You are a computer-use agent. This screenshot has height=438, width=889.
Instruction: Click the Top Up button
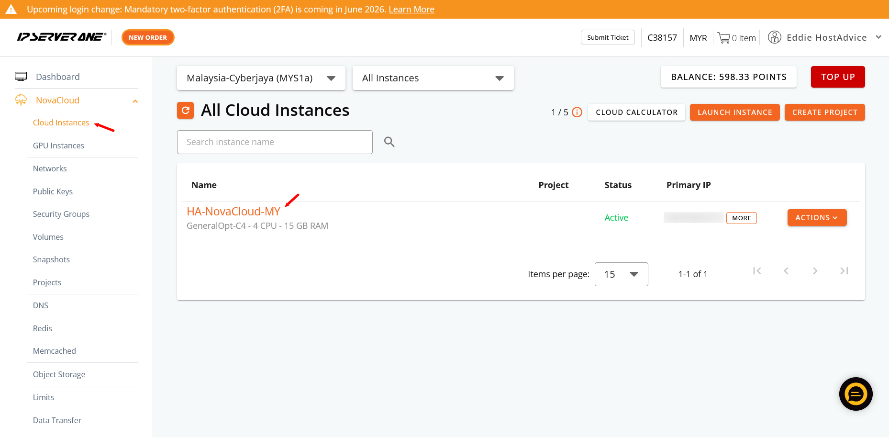[x=838, y=77]
